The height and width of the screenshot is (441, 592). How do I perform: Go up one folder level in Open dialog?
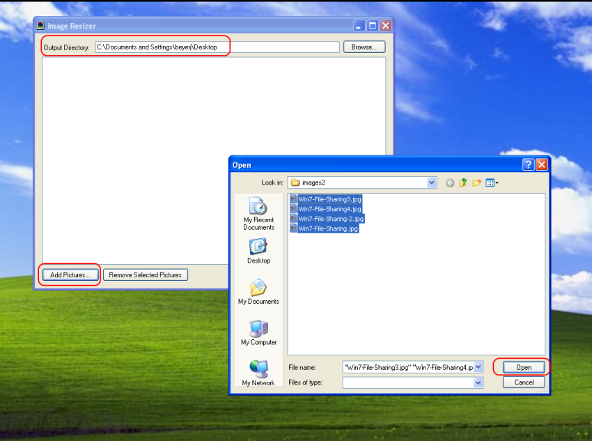coord(463,183)
